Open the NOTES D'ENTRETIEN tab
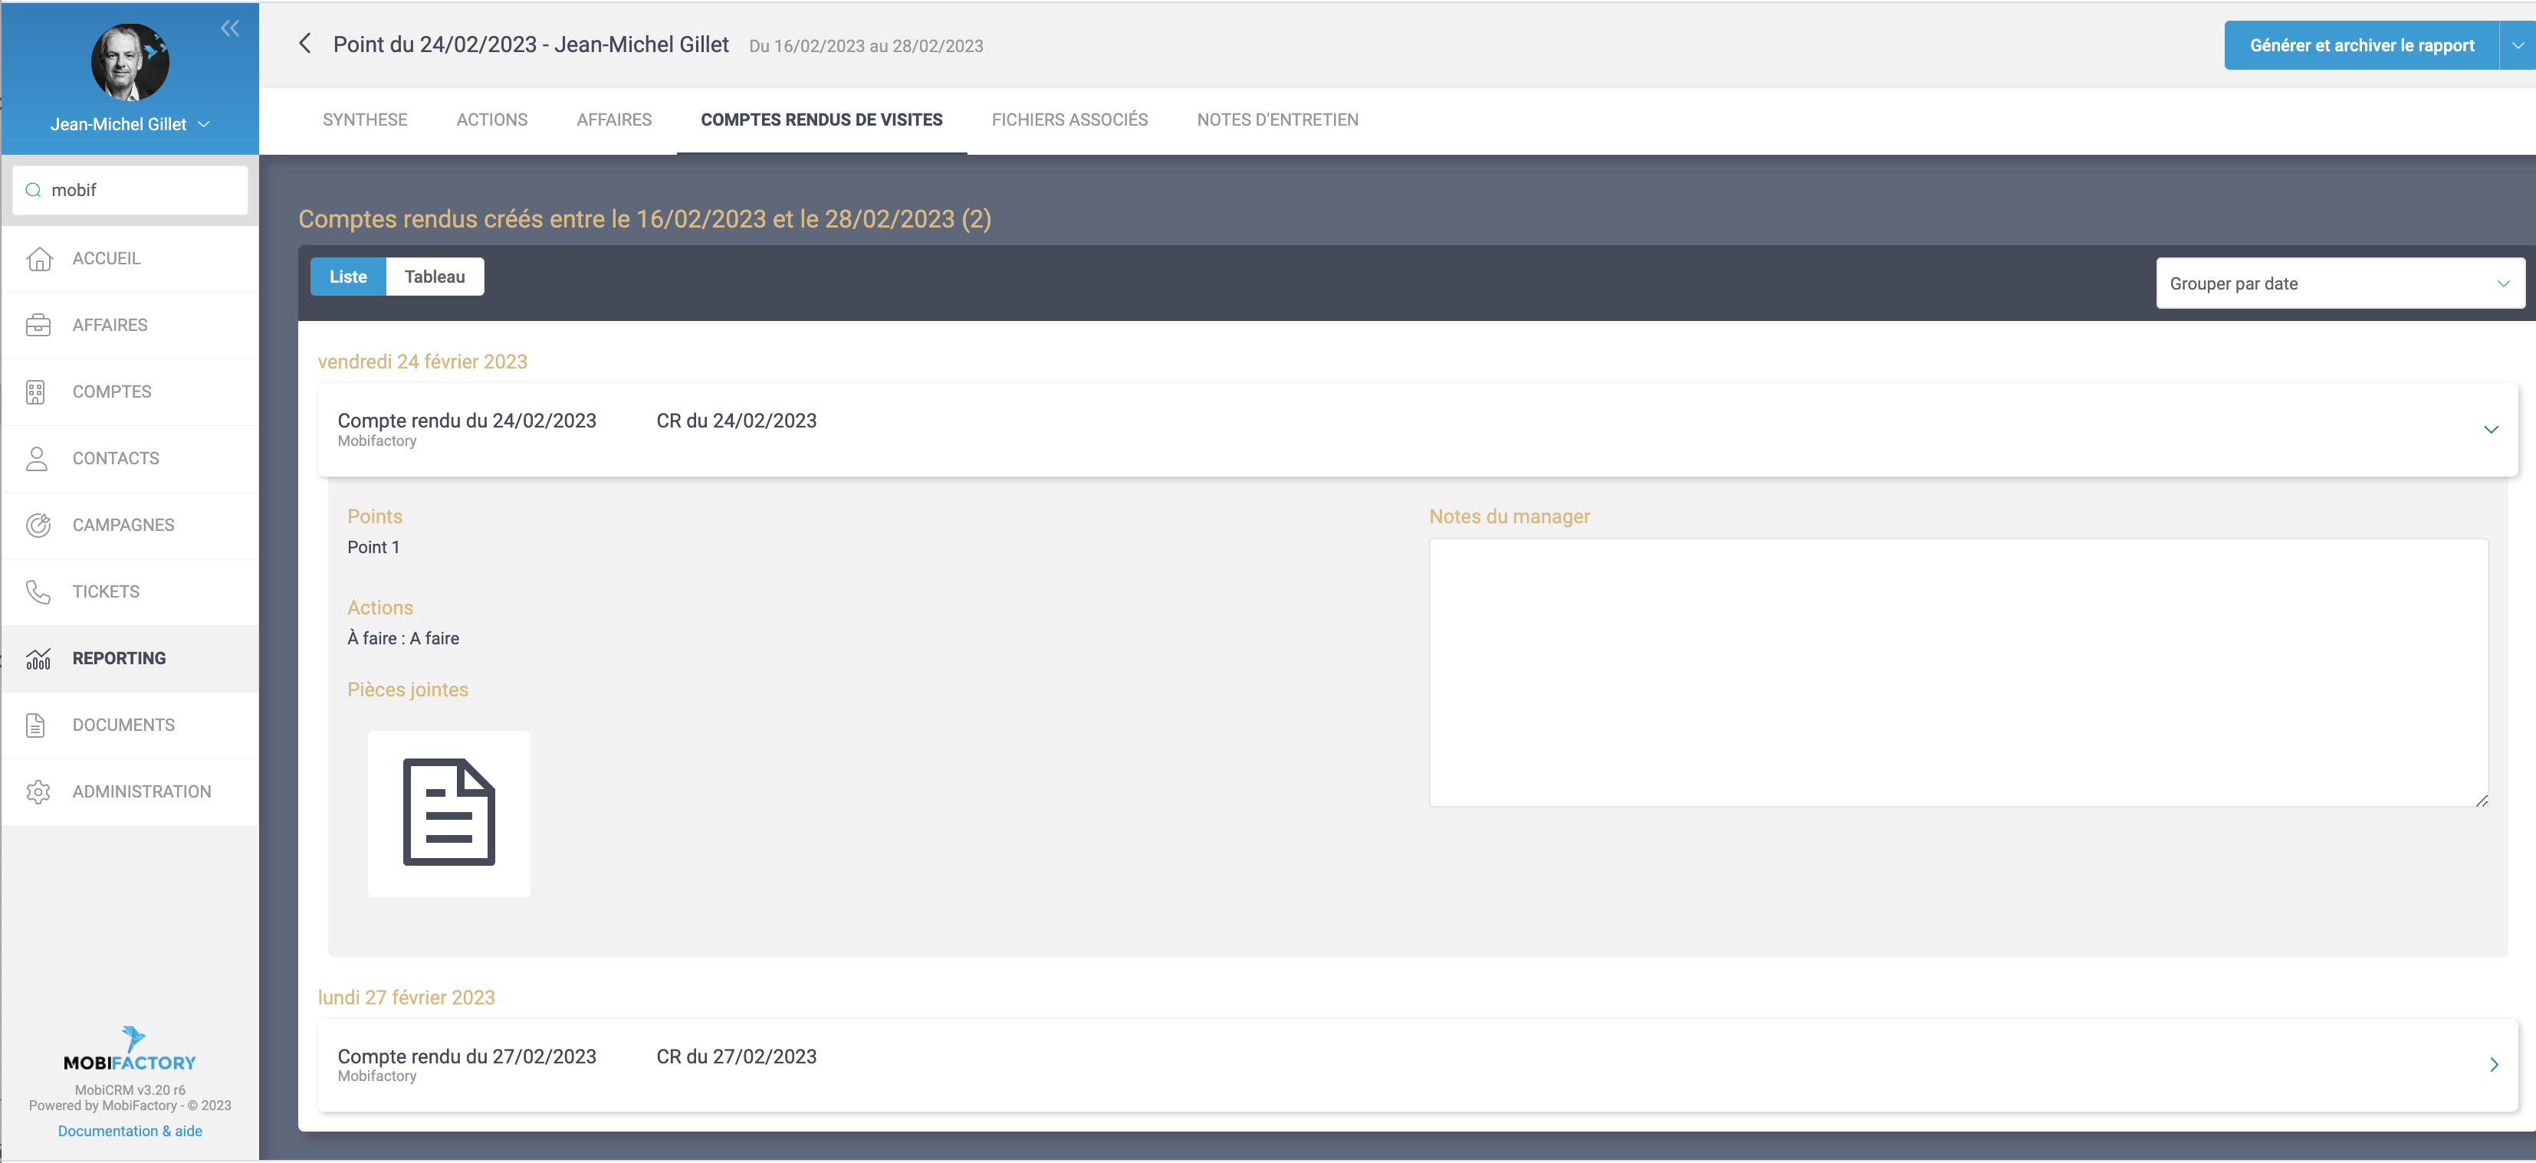 click(1277, 120)
